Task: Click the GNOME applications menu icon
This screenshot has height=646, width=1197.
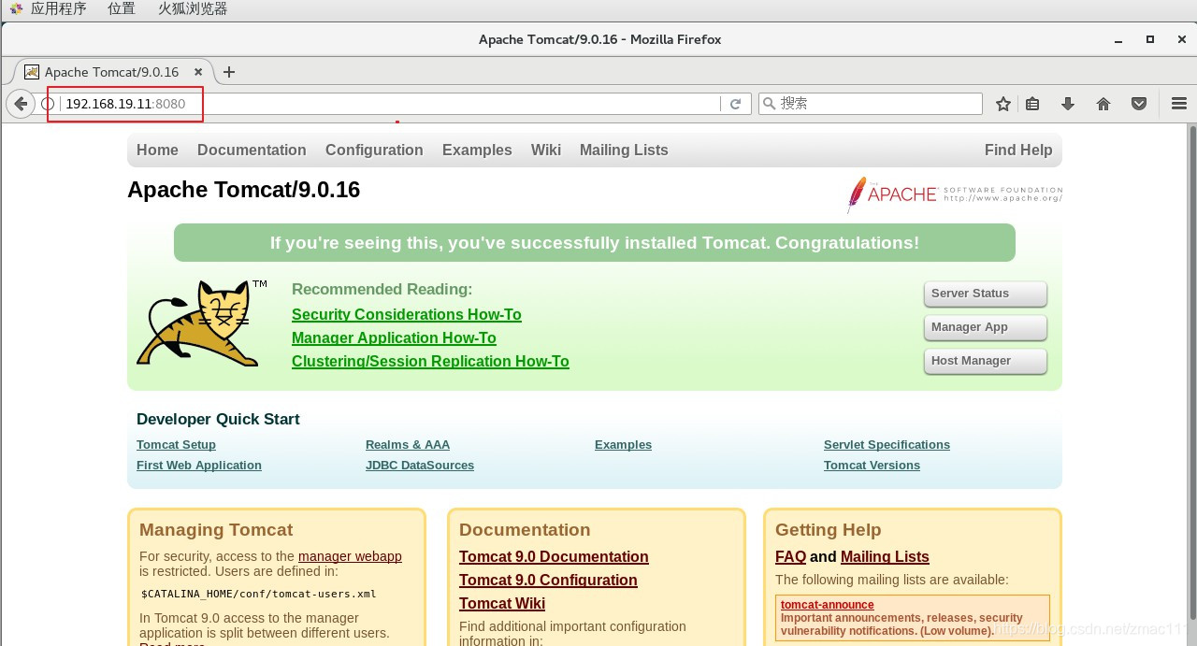Action: 16,8
